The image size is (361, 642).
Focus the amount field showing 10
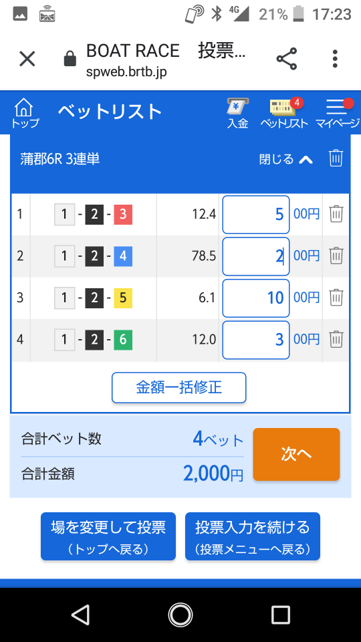pyautogui.click(x=256, y=298)
